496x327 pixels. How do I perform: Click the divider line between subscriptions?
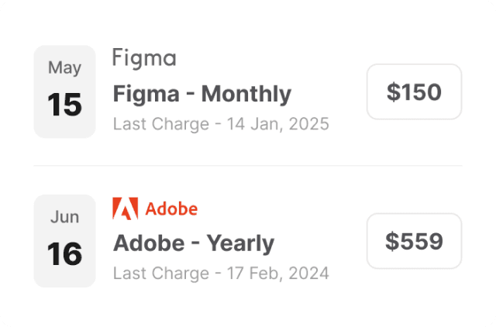pos(248,165)
